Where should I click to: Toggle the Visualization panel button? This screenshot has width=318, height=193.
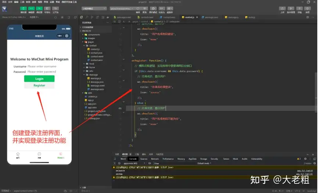pos(47,8)
